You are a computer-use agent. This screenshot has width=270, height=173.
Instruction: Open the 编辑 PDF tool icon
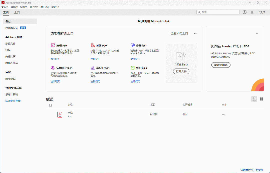(53, 45)
